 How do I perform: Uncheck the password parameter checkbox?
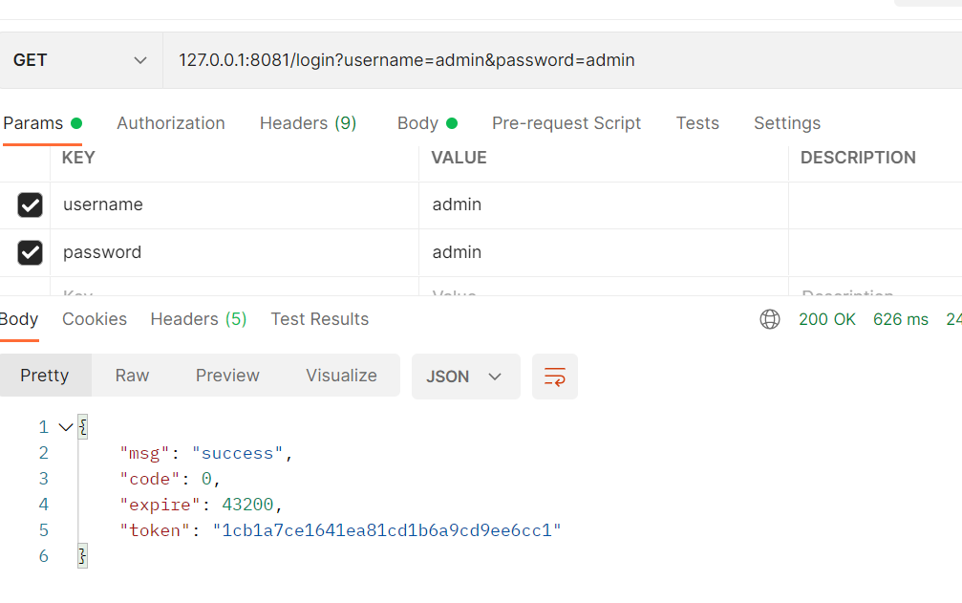(30, 252)
